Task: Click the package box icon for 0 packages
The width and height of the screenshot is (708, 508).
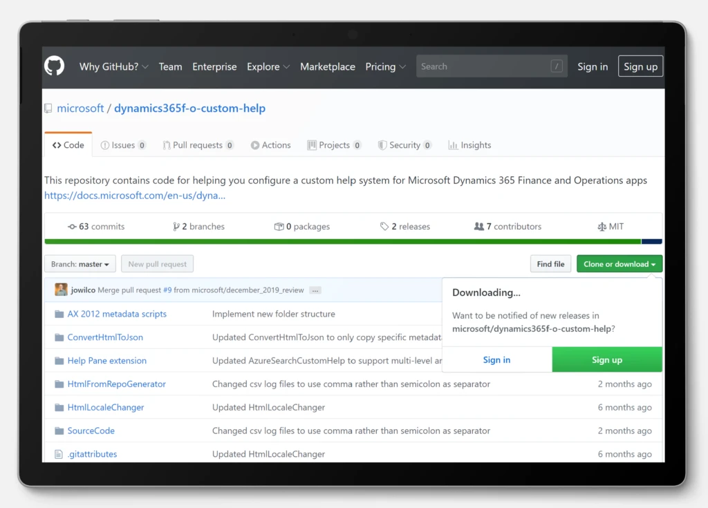Action: (278, 226)
